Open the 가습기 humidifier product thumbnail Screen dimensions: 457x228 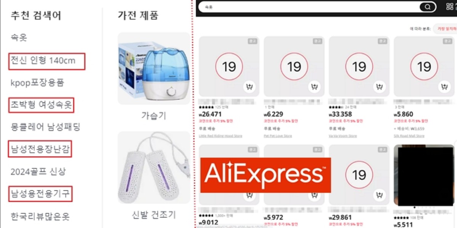coord(154,68)
